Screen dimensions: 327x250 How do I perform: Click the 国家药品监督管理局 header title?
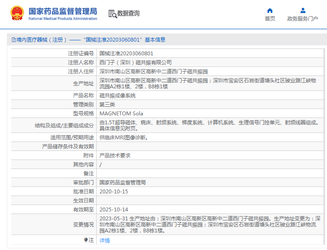click(63, 12)
